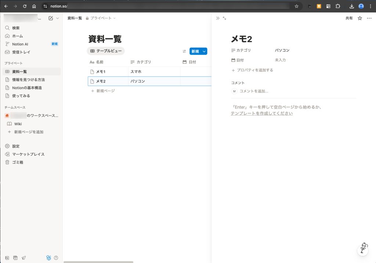Open the view settings sliders icon
Screen dimensions: 376x263
(184, 51)
